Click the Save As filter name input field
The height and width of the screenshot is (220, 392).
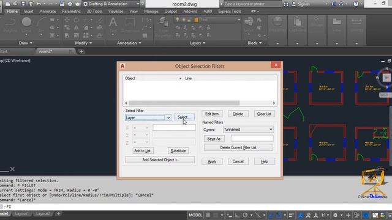(252, 139)
